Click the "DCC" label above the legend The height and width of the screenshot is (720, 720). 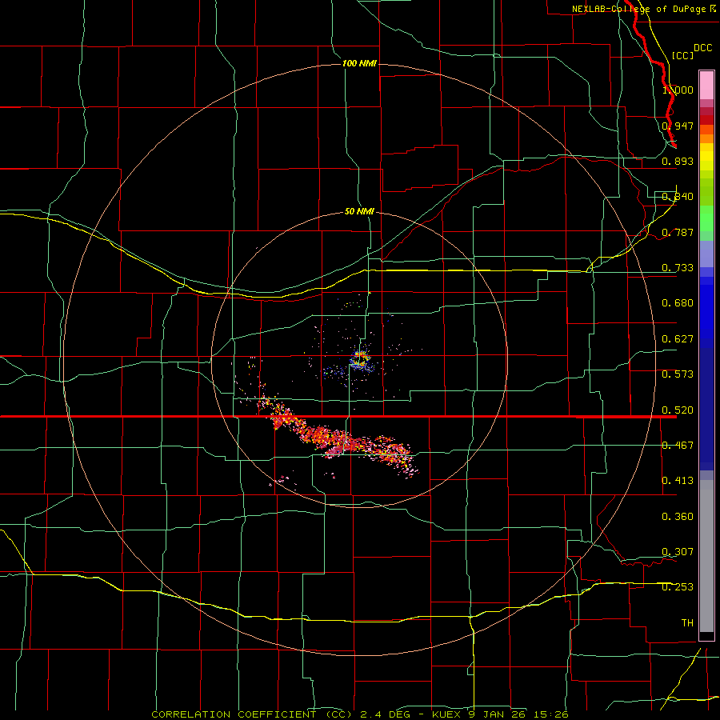[x=702, y=48]
